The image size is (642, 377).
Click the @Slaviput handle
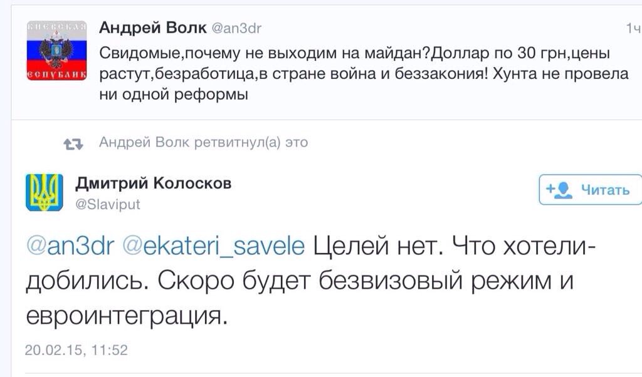(x=108, y=204)
